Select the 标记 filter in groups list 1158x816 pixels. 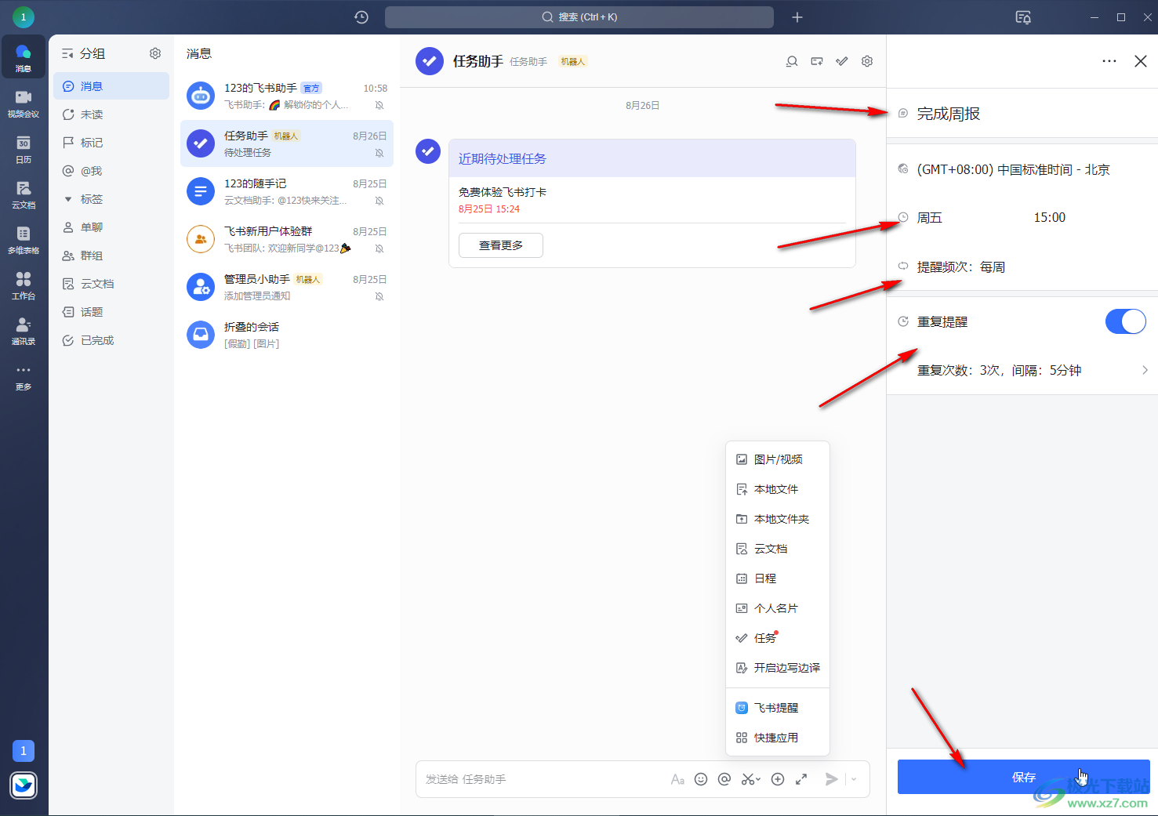click(111, 143)
